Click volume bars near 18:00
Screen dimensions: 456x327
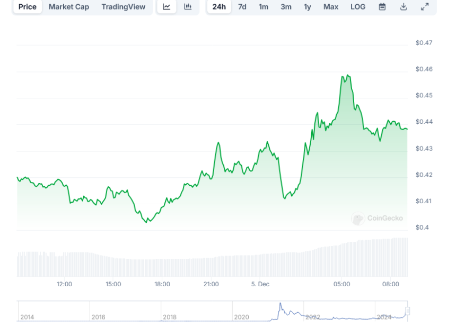click(x=162, y=267)
